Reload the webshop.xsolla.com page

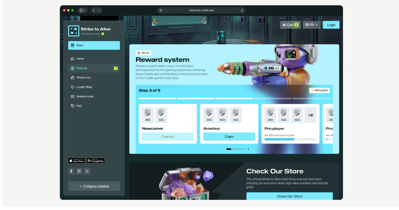coord(242,10)
